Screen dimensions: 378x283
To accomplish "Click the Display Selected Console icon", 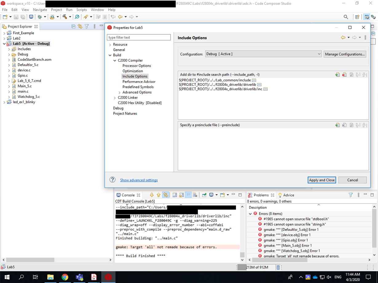I will click(x=211, y=195).
